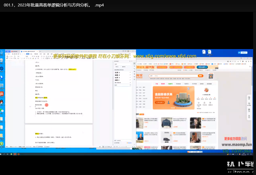The width and height of the screenshot is (256, 175).
Task: Click the orange 搜索 button on Taobao
Action: pyautogui.click(x=200, y=76)
